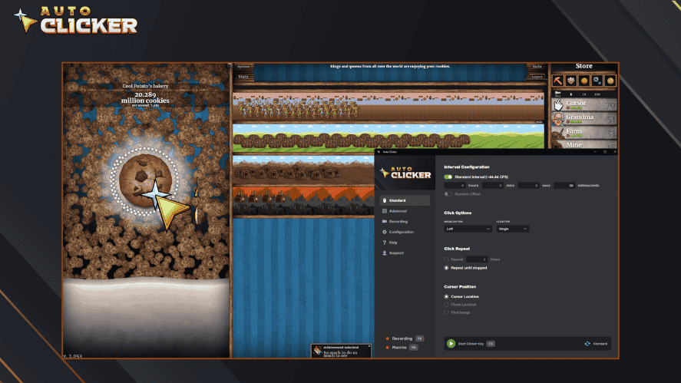The width and height of the screenshot is (681, 383).
Task: Click the secs interval input field
Action: (528, 186)
